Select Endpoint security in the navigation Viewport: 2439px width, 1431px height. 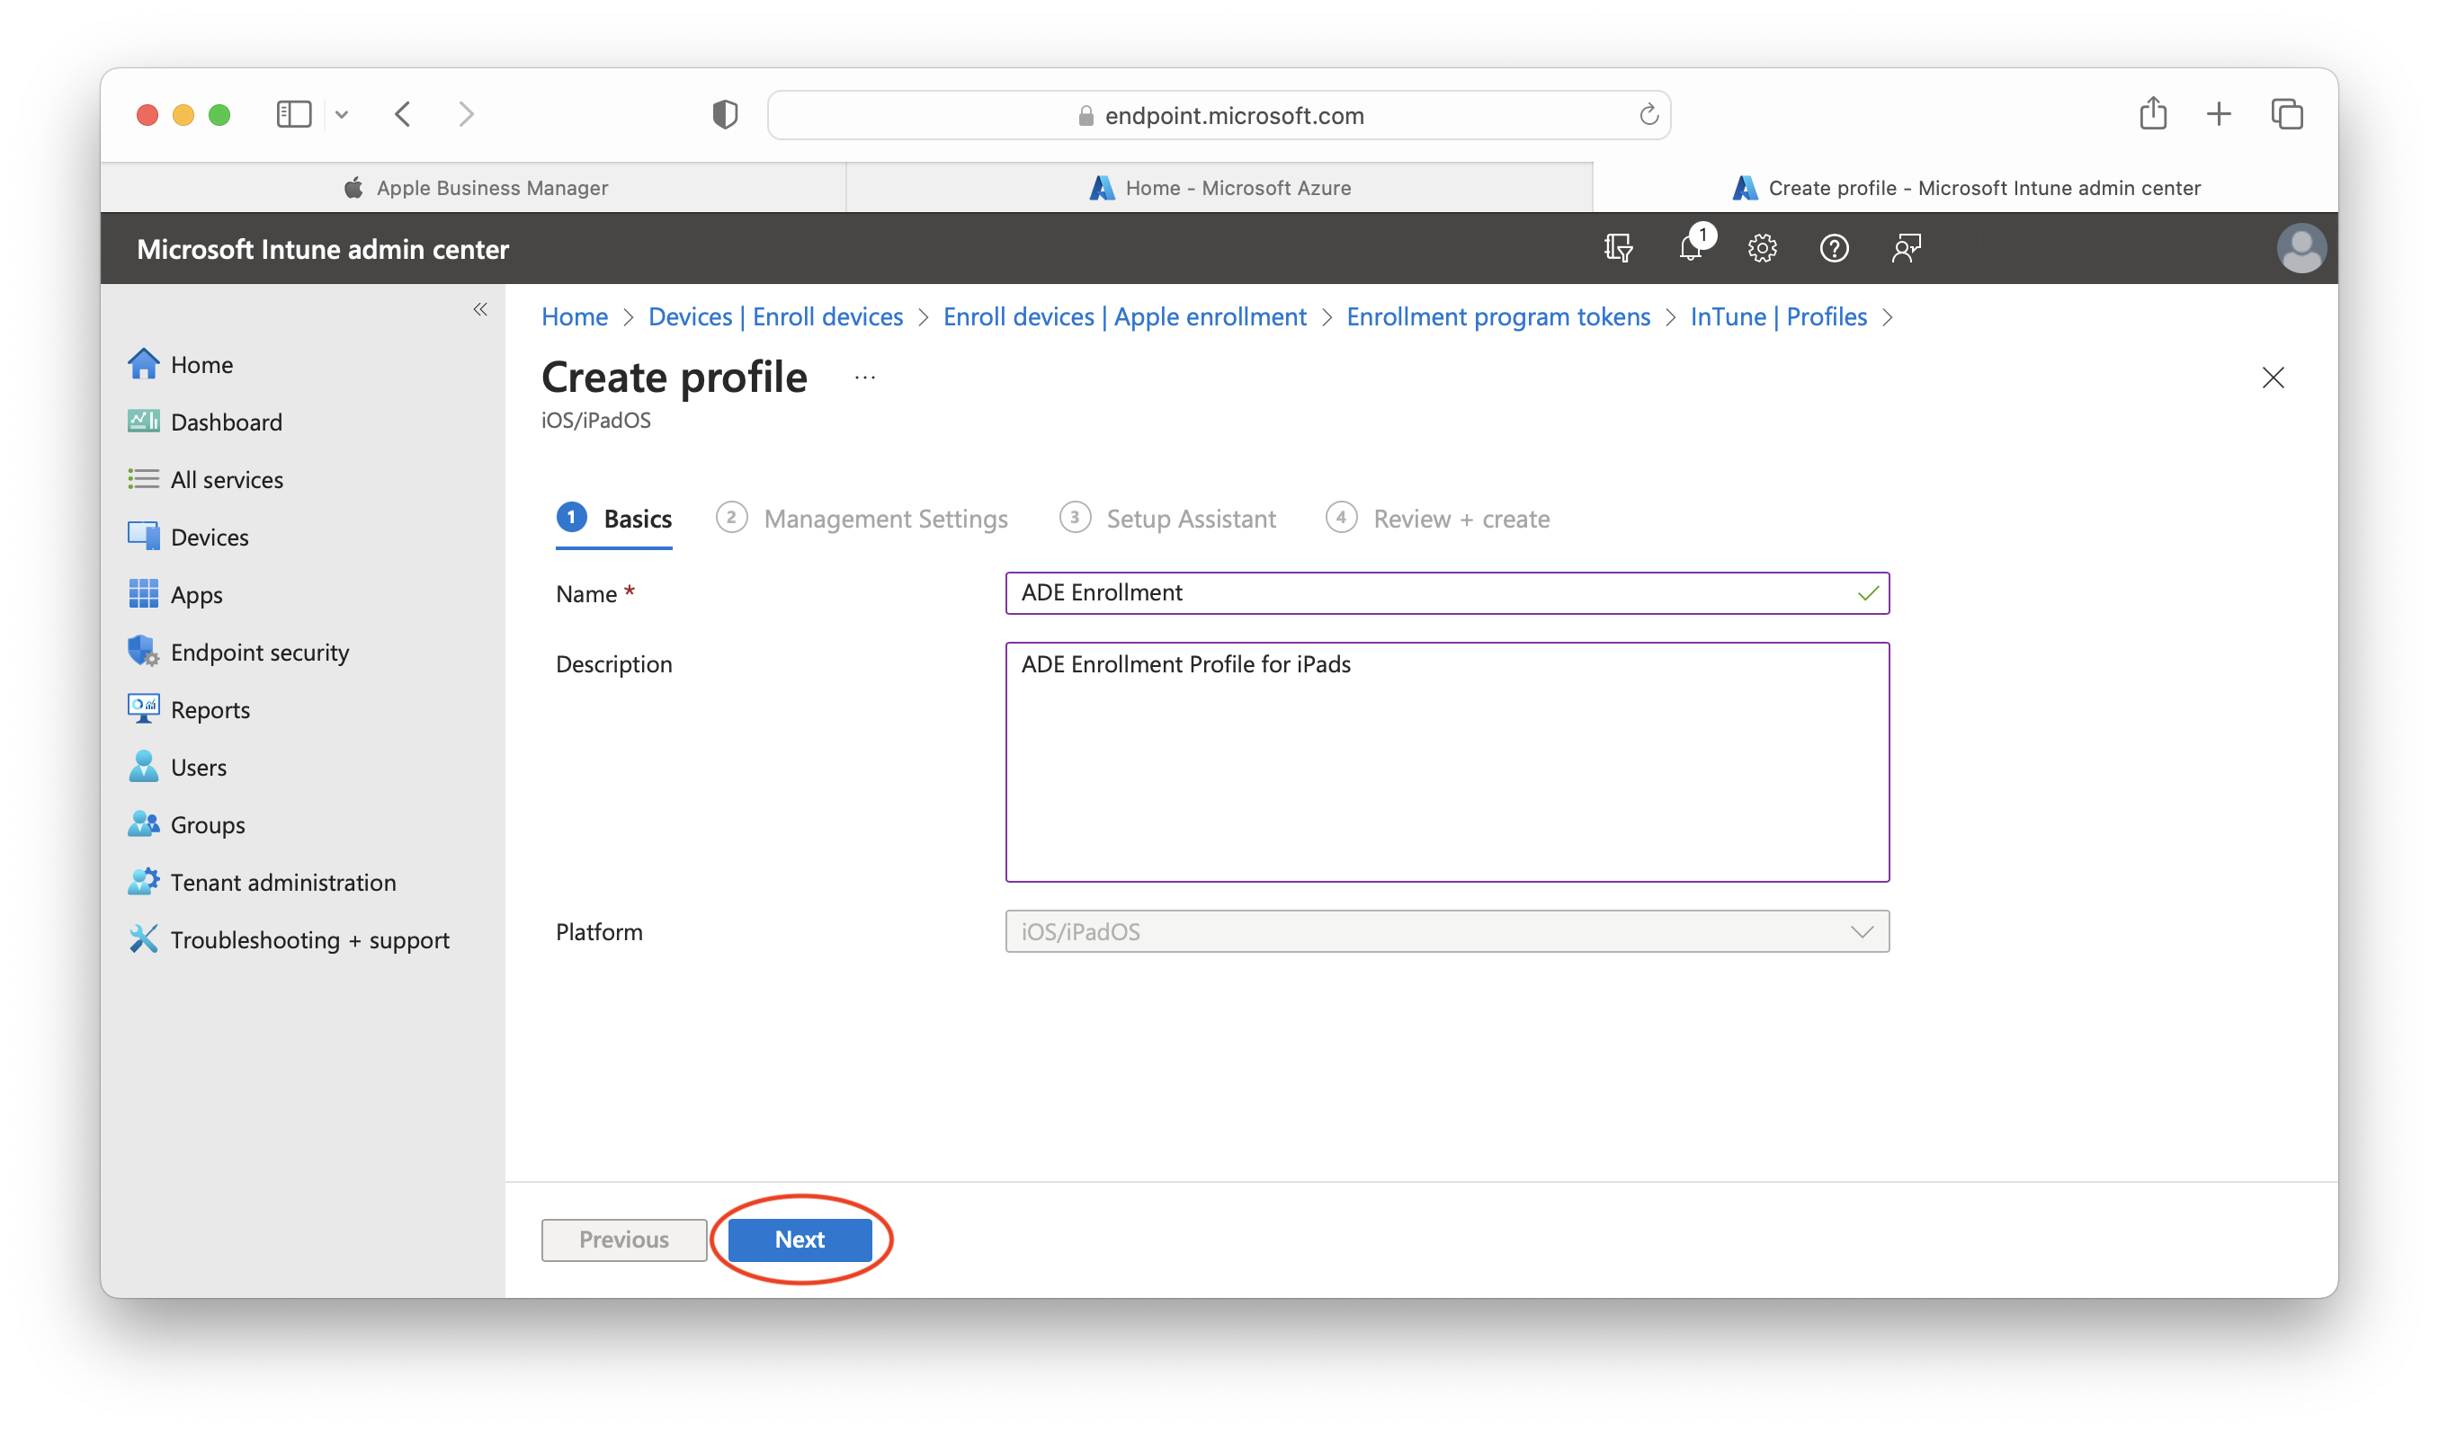click(x=260, y=651)
